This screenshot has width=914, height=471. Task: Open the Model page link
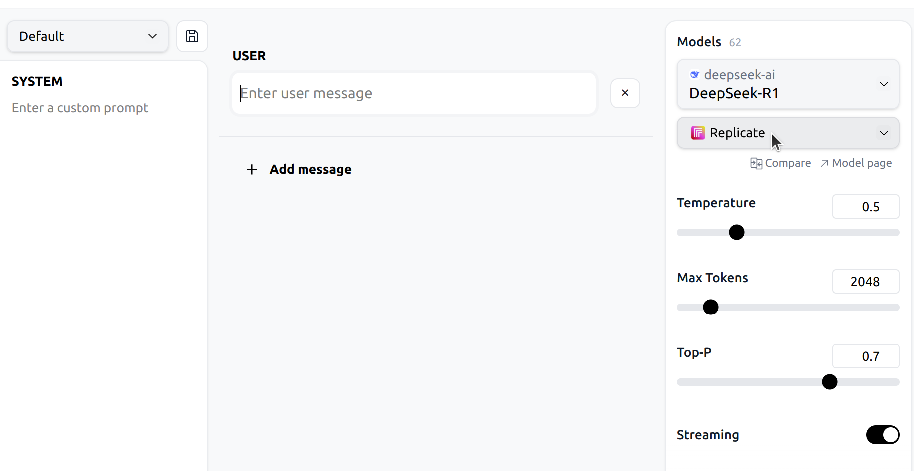click(x=861, y=163)
